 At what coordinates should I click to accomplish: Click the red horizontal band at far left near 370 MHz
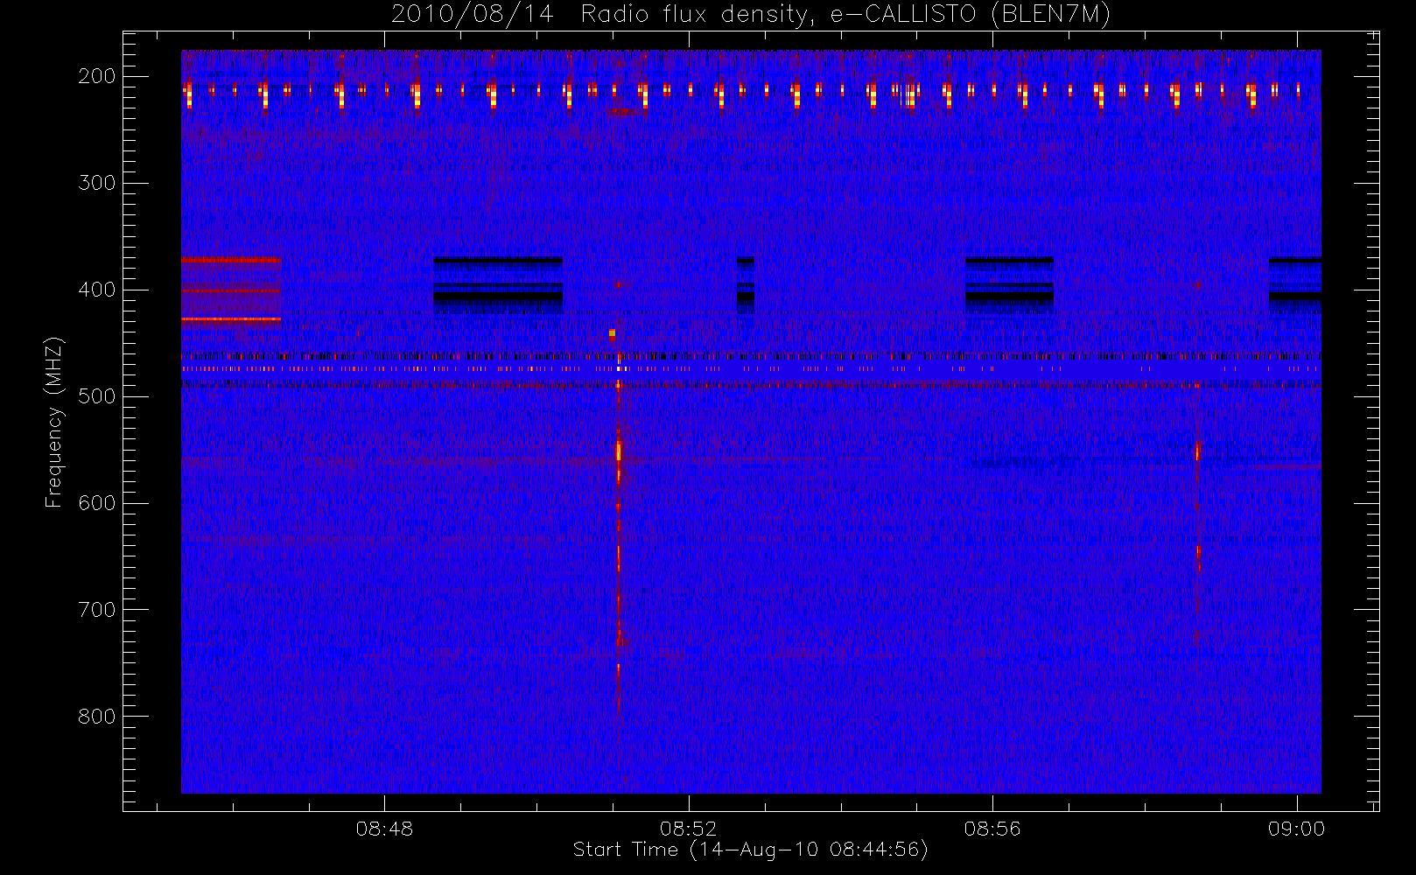[x=231, y=260]
